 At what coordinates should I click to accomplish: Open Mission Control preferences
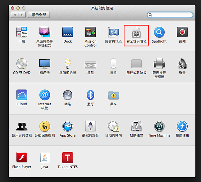point(90,32)
